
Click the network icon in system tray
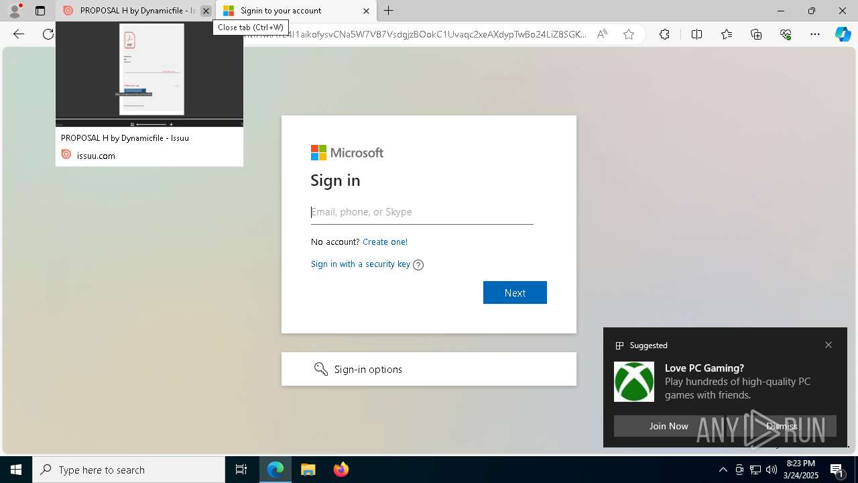click(x=755, y=470)
